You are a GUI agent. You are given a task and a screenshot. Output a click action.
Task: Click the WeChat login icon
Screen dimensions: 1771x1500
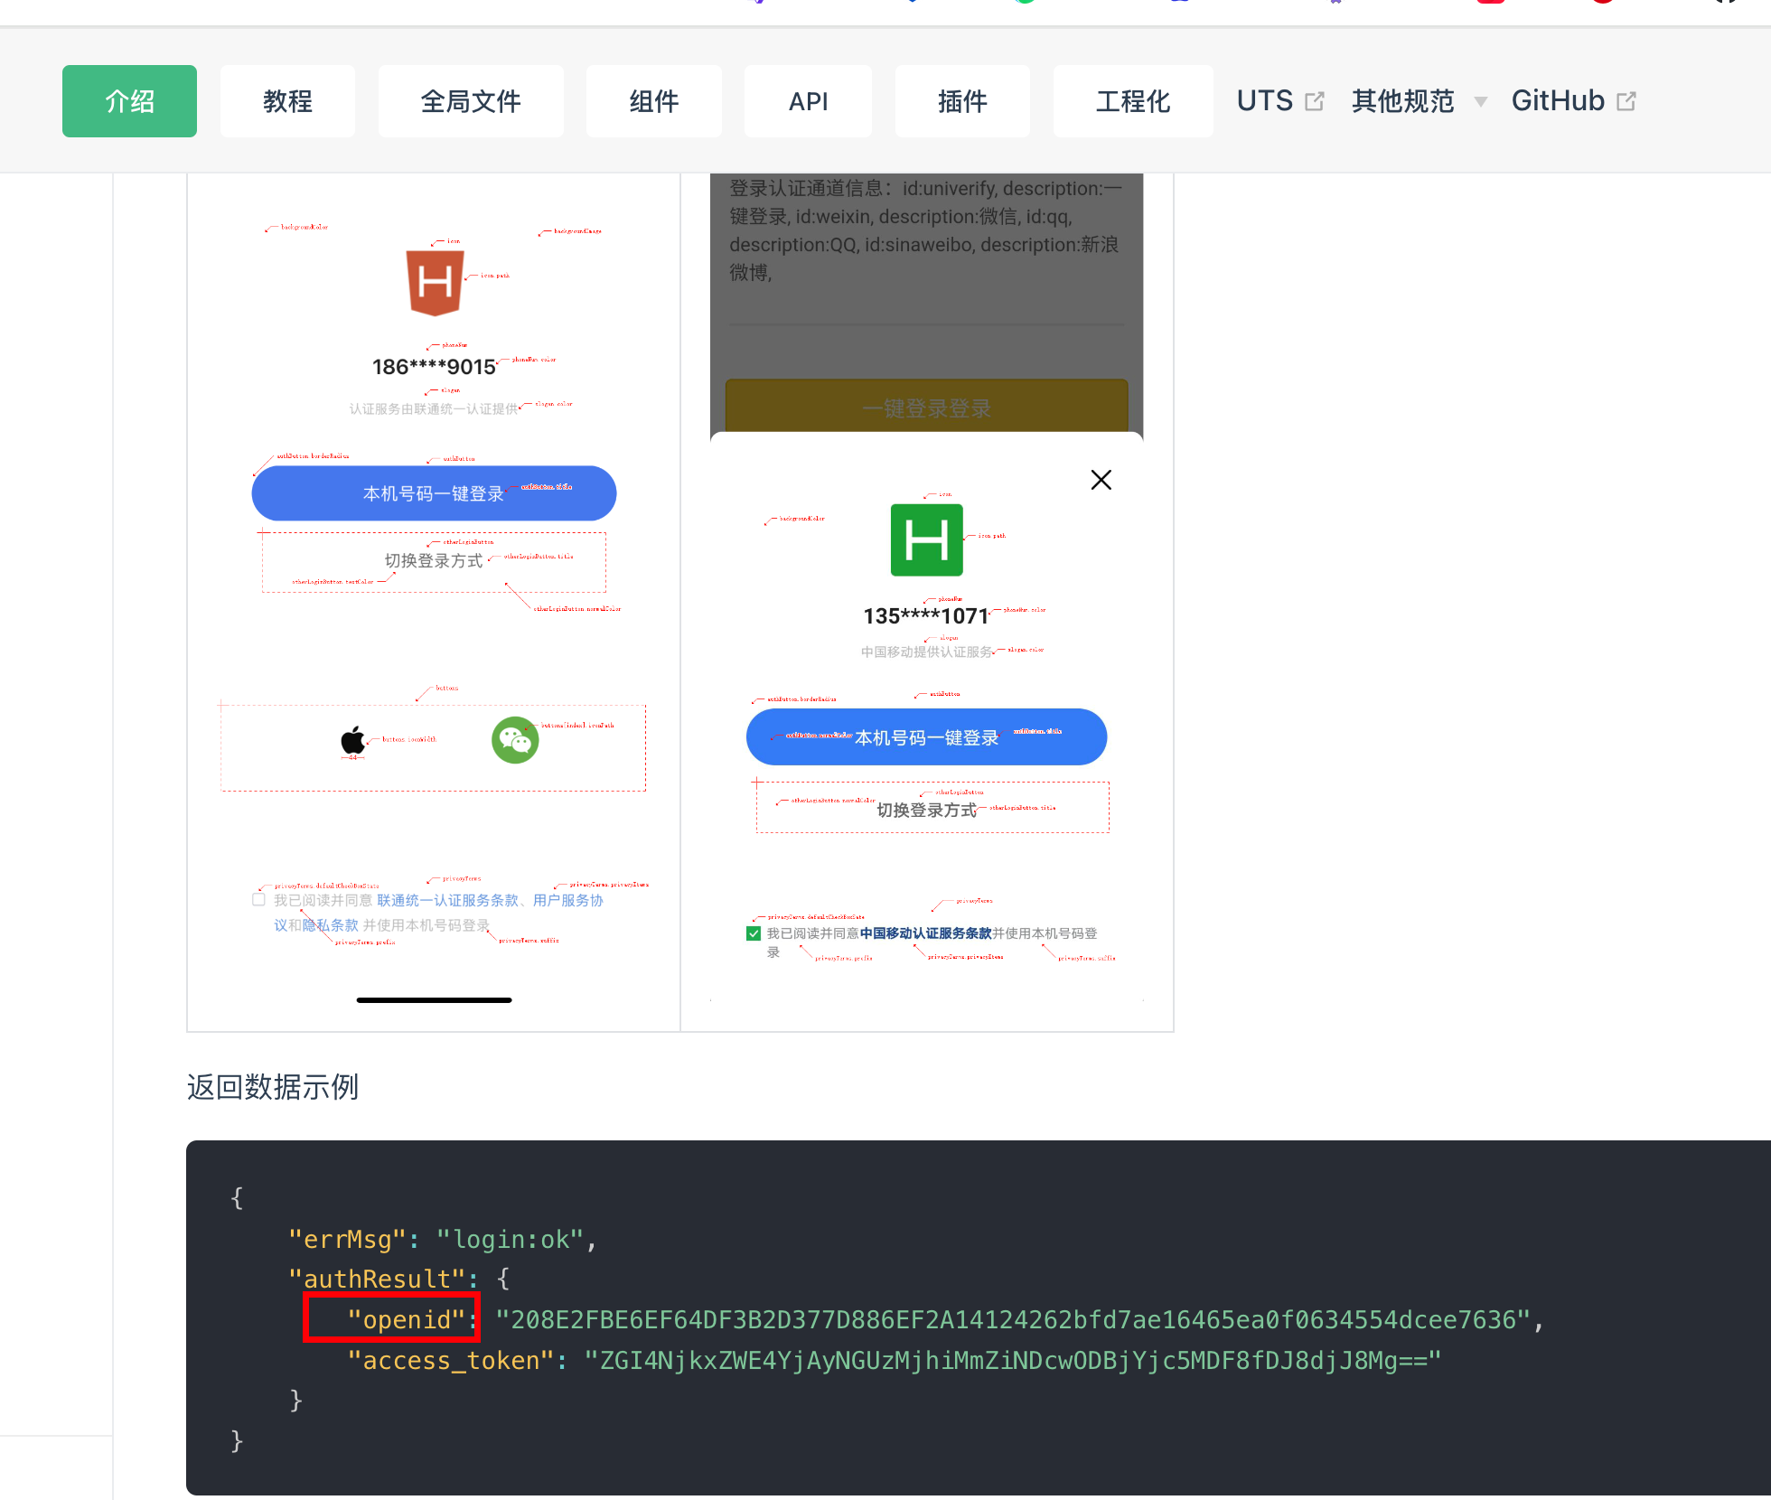click(x=515, y=740)
